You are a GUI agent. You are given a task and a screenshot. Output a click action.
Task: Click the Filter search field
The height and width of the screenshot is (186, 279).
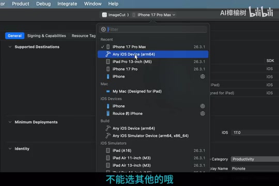click(153, 29)
